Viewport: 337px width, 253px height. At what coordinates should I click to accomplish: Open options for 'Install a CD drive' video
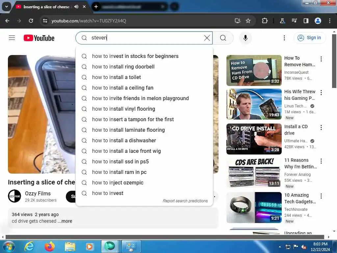(321, 127)
